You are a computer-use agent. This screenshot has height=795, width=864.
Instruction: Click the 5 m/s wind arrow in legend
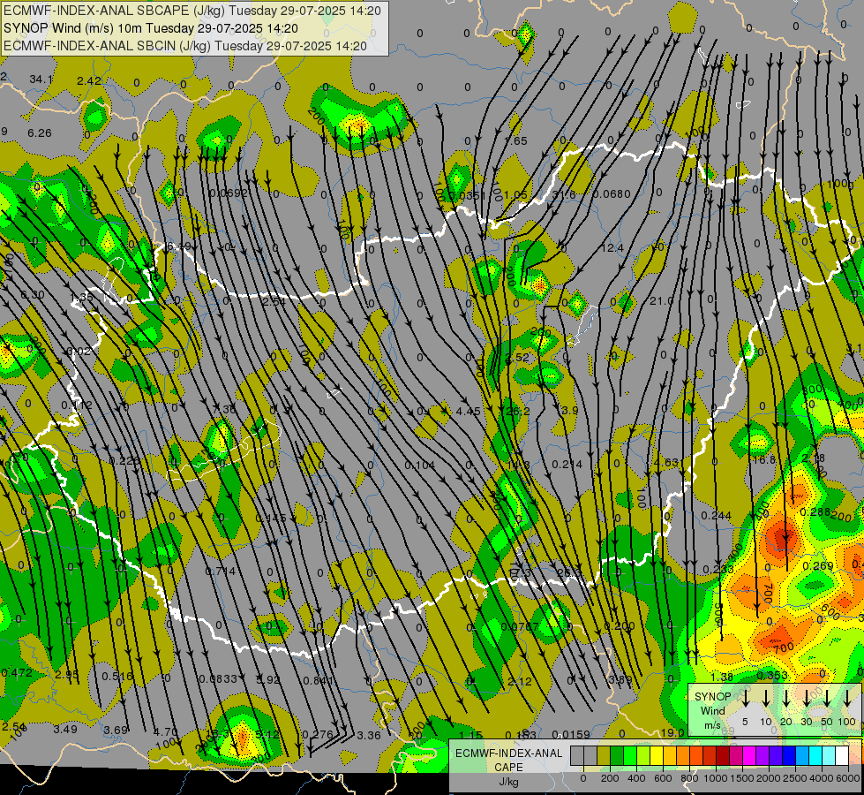[x=746, y=698]
